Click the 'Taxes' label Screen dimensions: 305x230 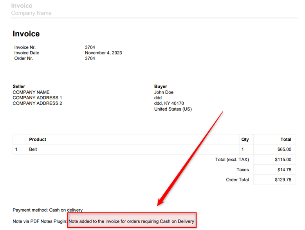(x=243, y=170)
